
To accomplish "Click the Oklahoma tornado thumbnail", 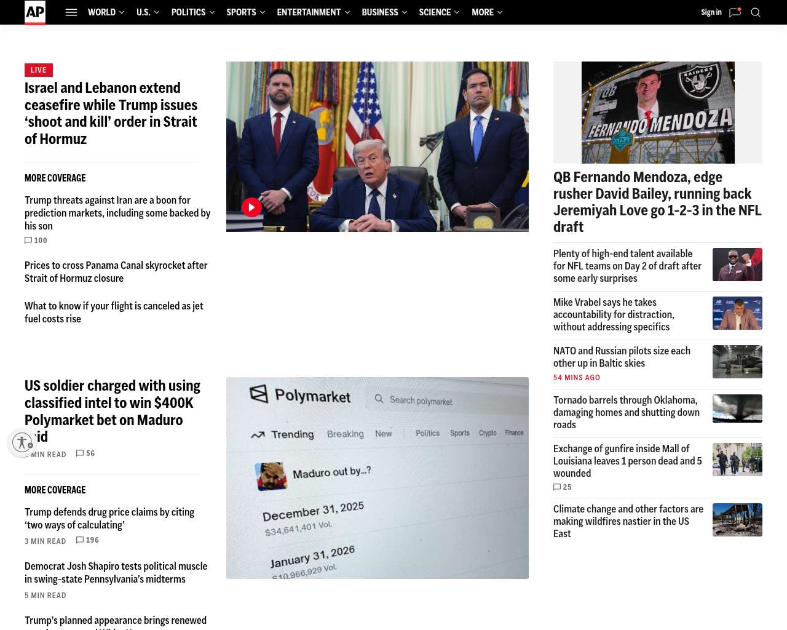I will [x=737, y=409].
